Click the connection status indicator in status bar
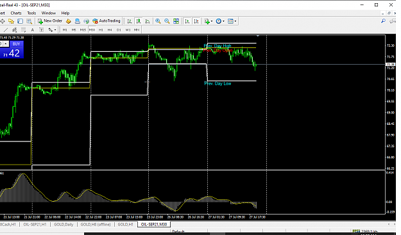This screenshot has width=401, height=235. tap(364, 231)
